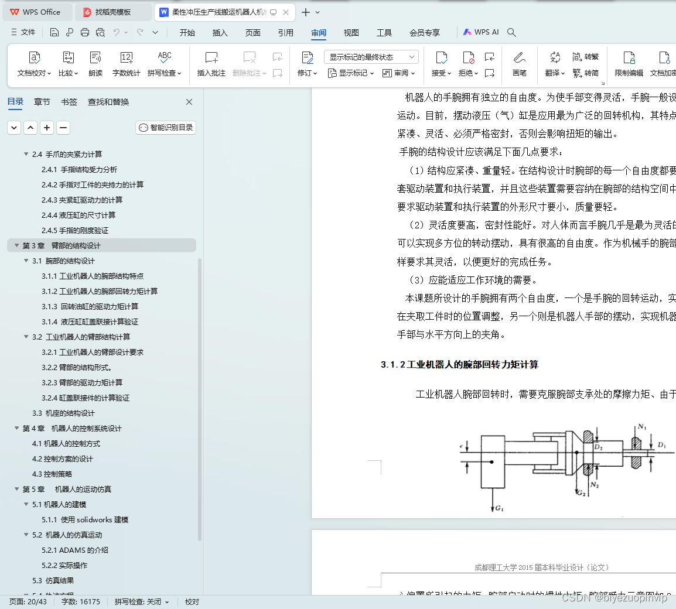Viewport: 676px width, 609px height.
Task: Click the collapse-level up chevron button
Action: (30, 128)
